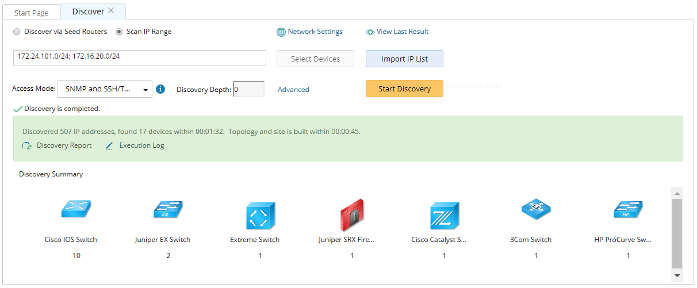Click the Import IP List button
The image size is (697, 288).
click(x=404, y=59)
